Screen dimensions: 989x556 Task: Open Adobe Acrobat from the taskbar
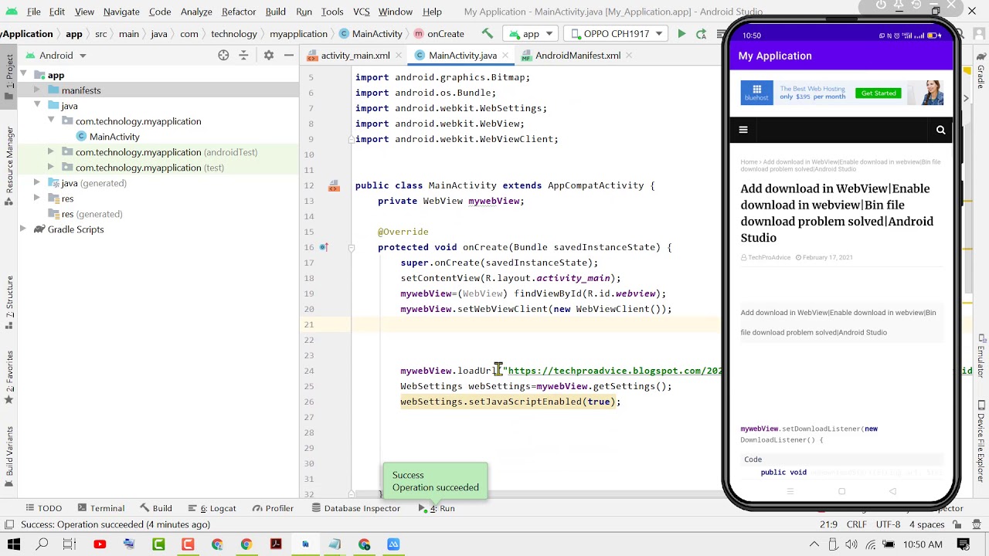(x=276, y=544)
